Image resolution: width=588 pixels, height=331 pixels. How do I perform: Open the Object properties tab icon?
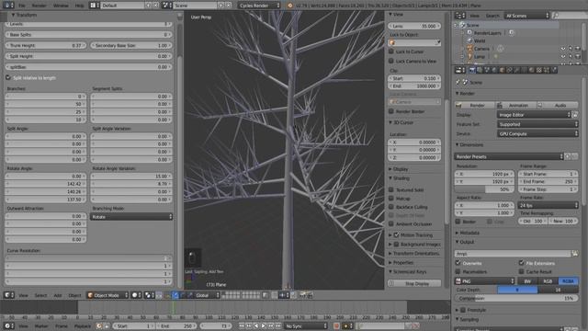[x=503, y=70]
